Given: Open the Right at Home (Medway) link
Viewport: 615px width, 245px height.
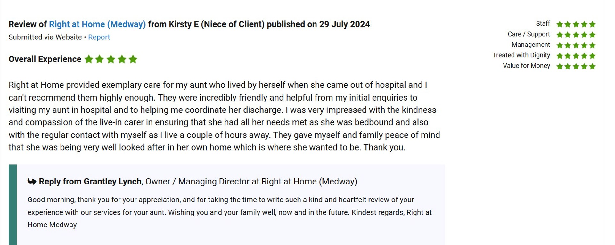Looking at the screenshot, I should point(97,24).
